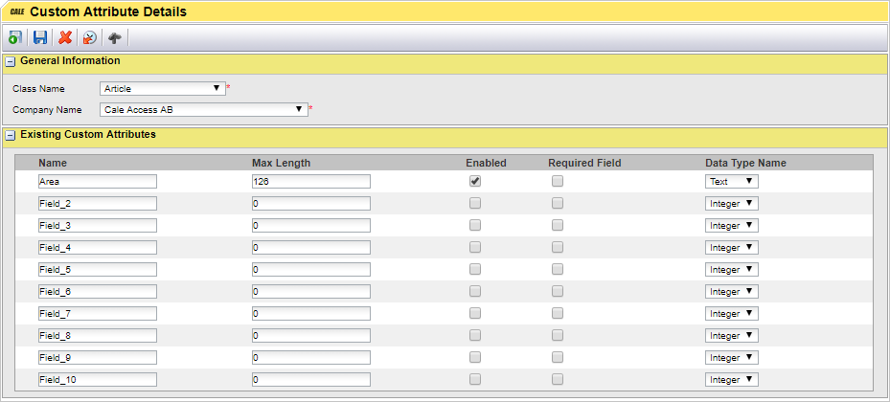Collapse the General Information section
890x402 pixels.
pos(10,61)
